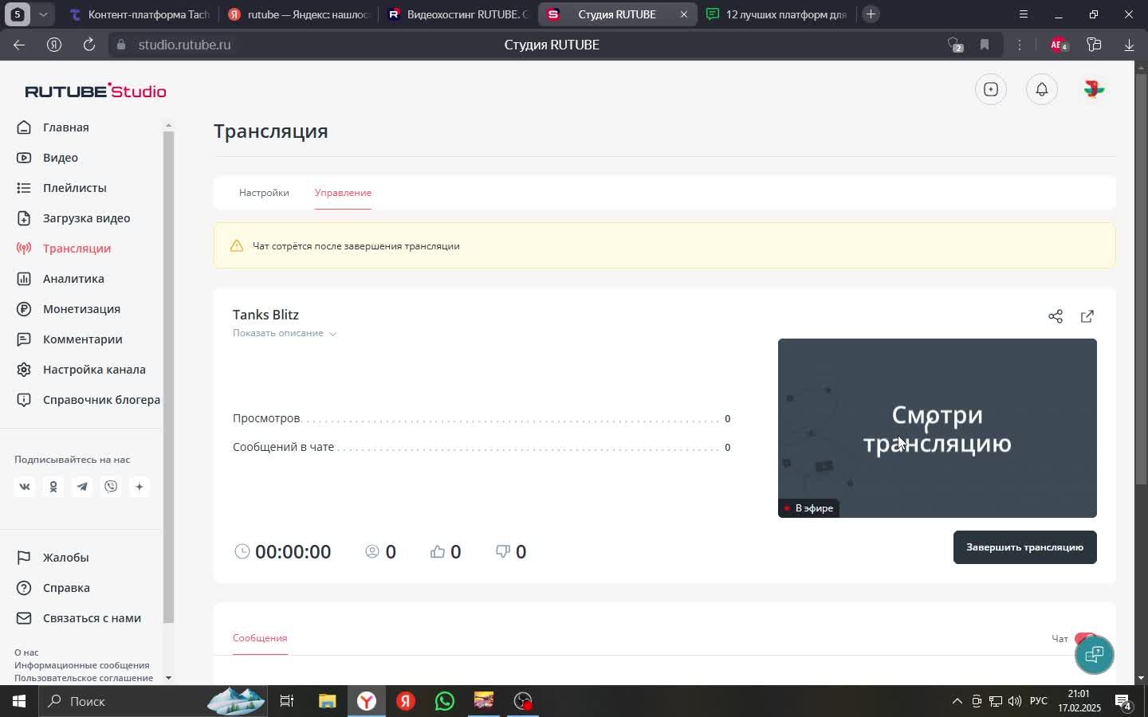Click the warning triangle icon in the yellow banner
Viewport: 1148px width, 717px height.
click(x=237, y=246)
